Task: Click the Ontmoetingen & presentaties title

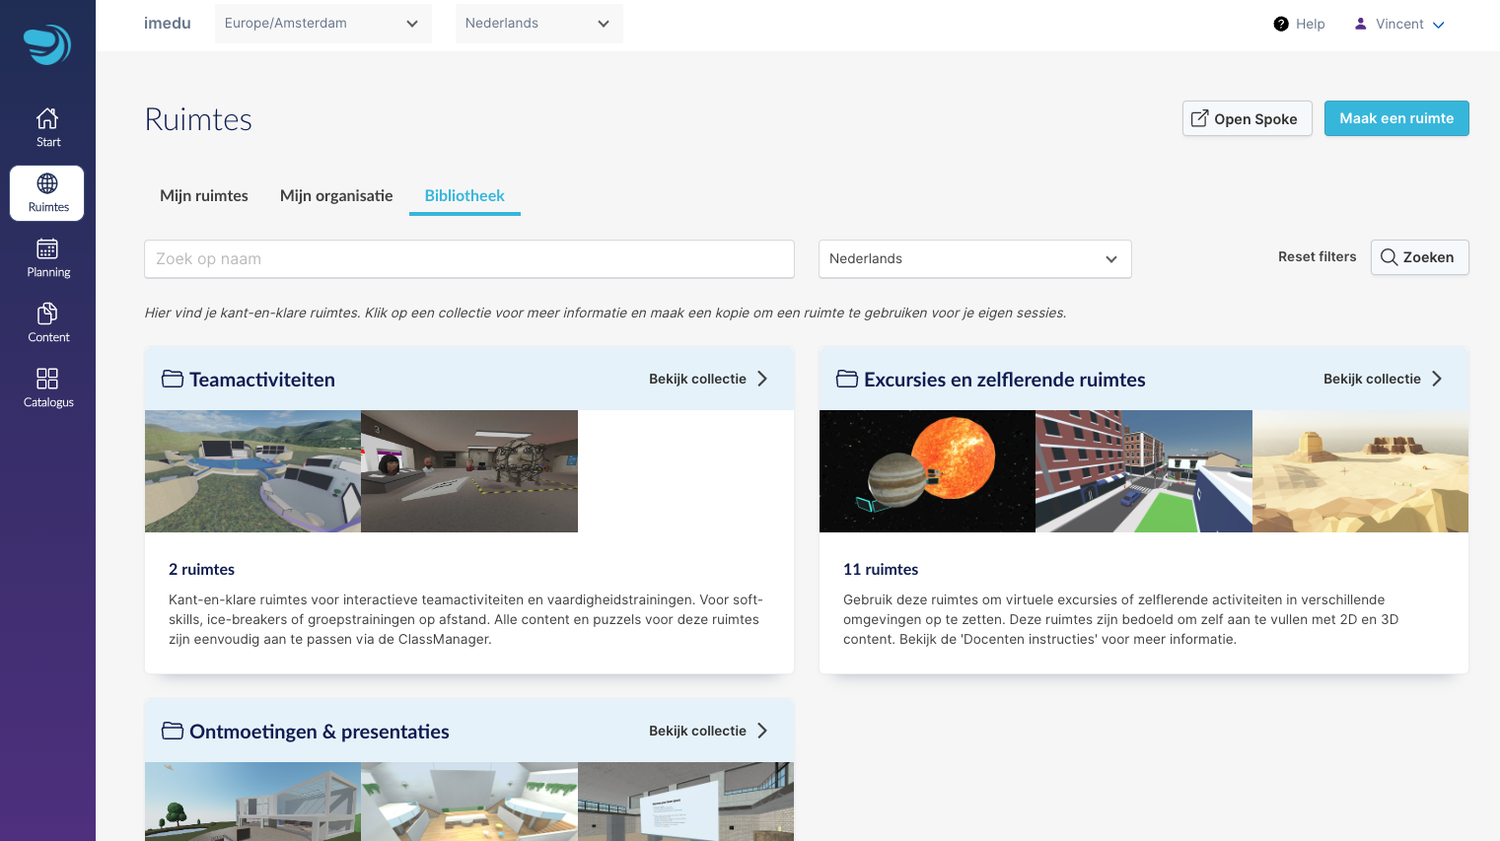Action: click(x=320, y=732)
